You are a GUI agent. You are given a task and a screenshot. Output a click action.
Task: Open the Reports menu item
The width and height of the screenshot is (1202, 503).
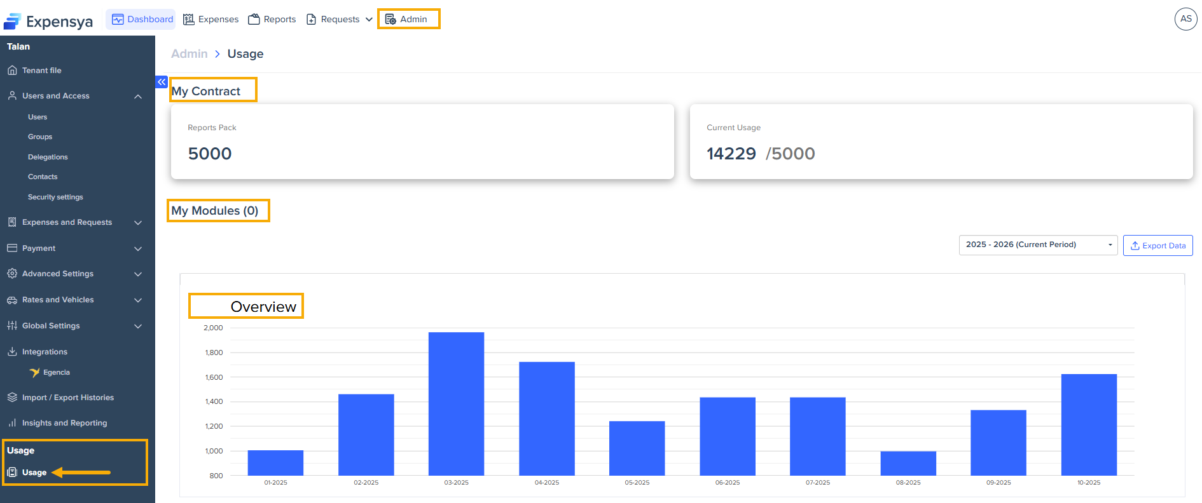pyautogui.click(x=272, y=20)
